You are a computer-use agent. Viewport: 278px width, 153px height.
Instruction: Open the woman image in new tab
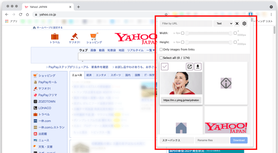point(189,66)
